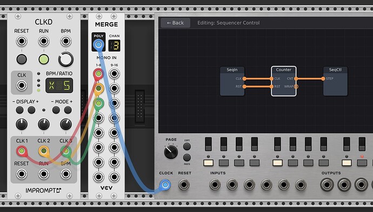The height and width of the screenshot is (212, 373).
Task: Toggle the green lit run button on CLKD
Action: click(x=44, y=59)
